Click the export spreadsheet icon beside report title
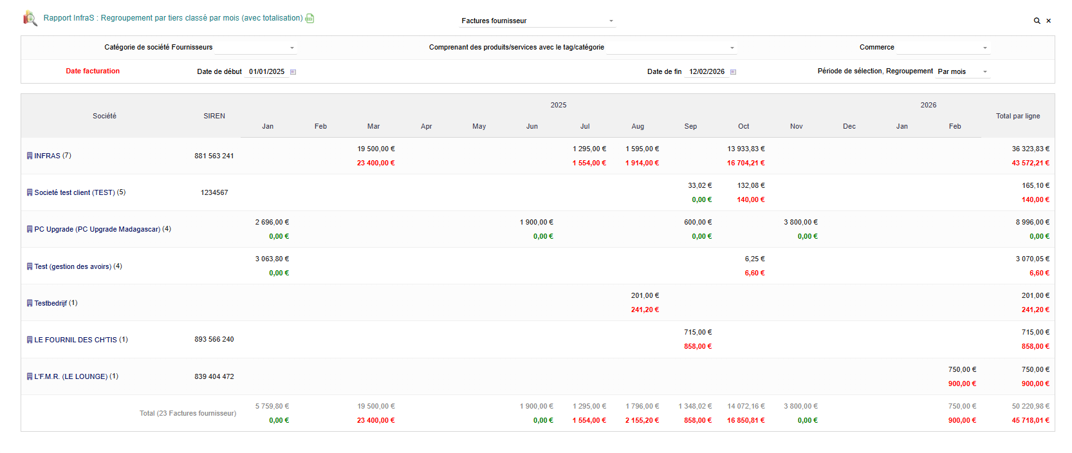The image size is (1072, 453). pyautogui.click(x=310, y=19)
